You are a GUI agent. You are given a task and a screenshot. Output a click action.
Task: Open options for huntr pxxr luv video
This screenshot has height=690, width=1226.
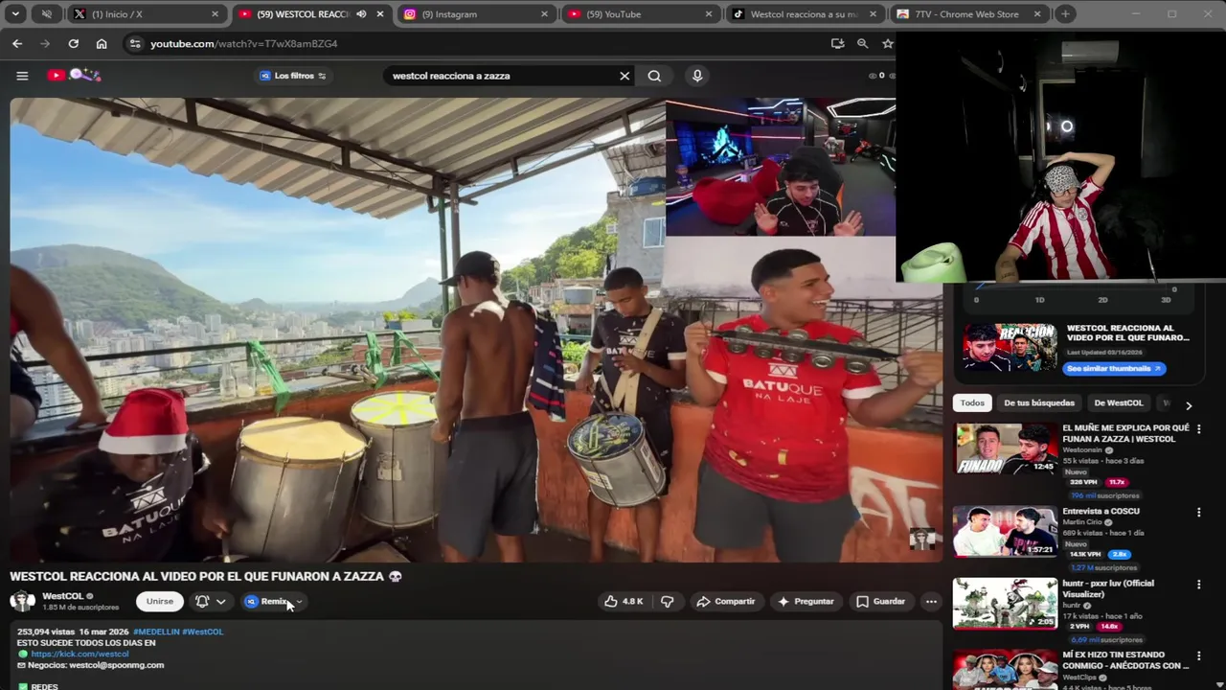click(1198, 584)
